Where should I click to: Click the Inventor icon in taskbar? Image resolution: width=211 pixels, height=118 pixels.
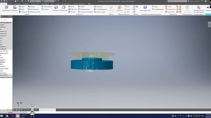[x=17, y=116]
